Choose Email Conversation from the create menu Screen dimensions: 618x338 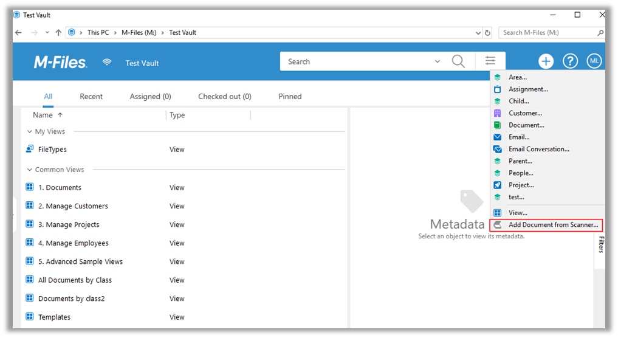pyautogui.click(x=538, y=149)
